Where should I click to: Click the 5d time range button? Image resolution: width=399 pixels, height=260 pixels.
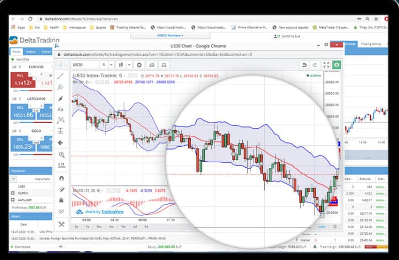135,227
